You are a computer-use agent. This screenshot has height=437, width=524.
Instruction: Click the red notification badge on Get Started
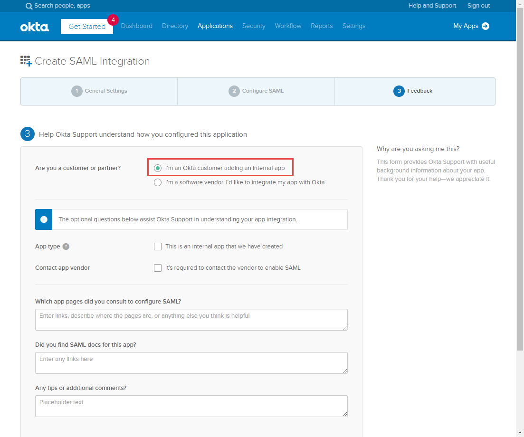coord(113,20)
